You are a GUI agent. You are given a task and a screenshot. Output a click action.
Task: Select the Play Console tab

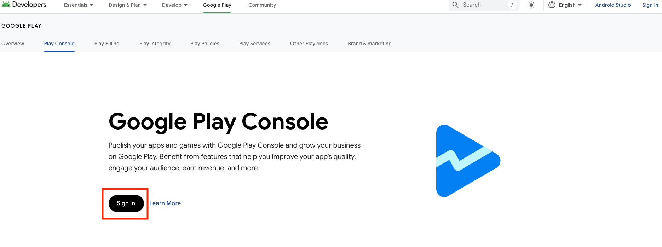pos(59,44)
